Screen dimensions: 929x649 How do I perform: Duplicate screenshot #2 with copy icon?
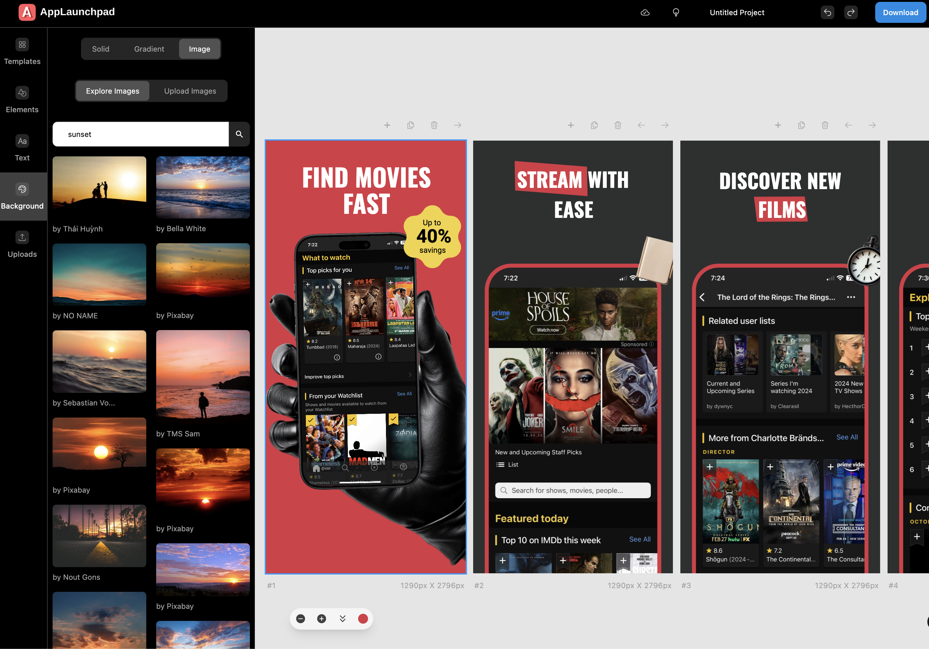pyautogui.click(x=594, y=125)
